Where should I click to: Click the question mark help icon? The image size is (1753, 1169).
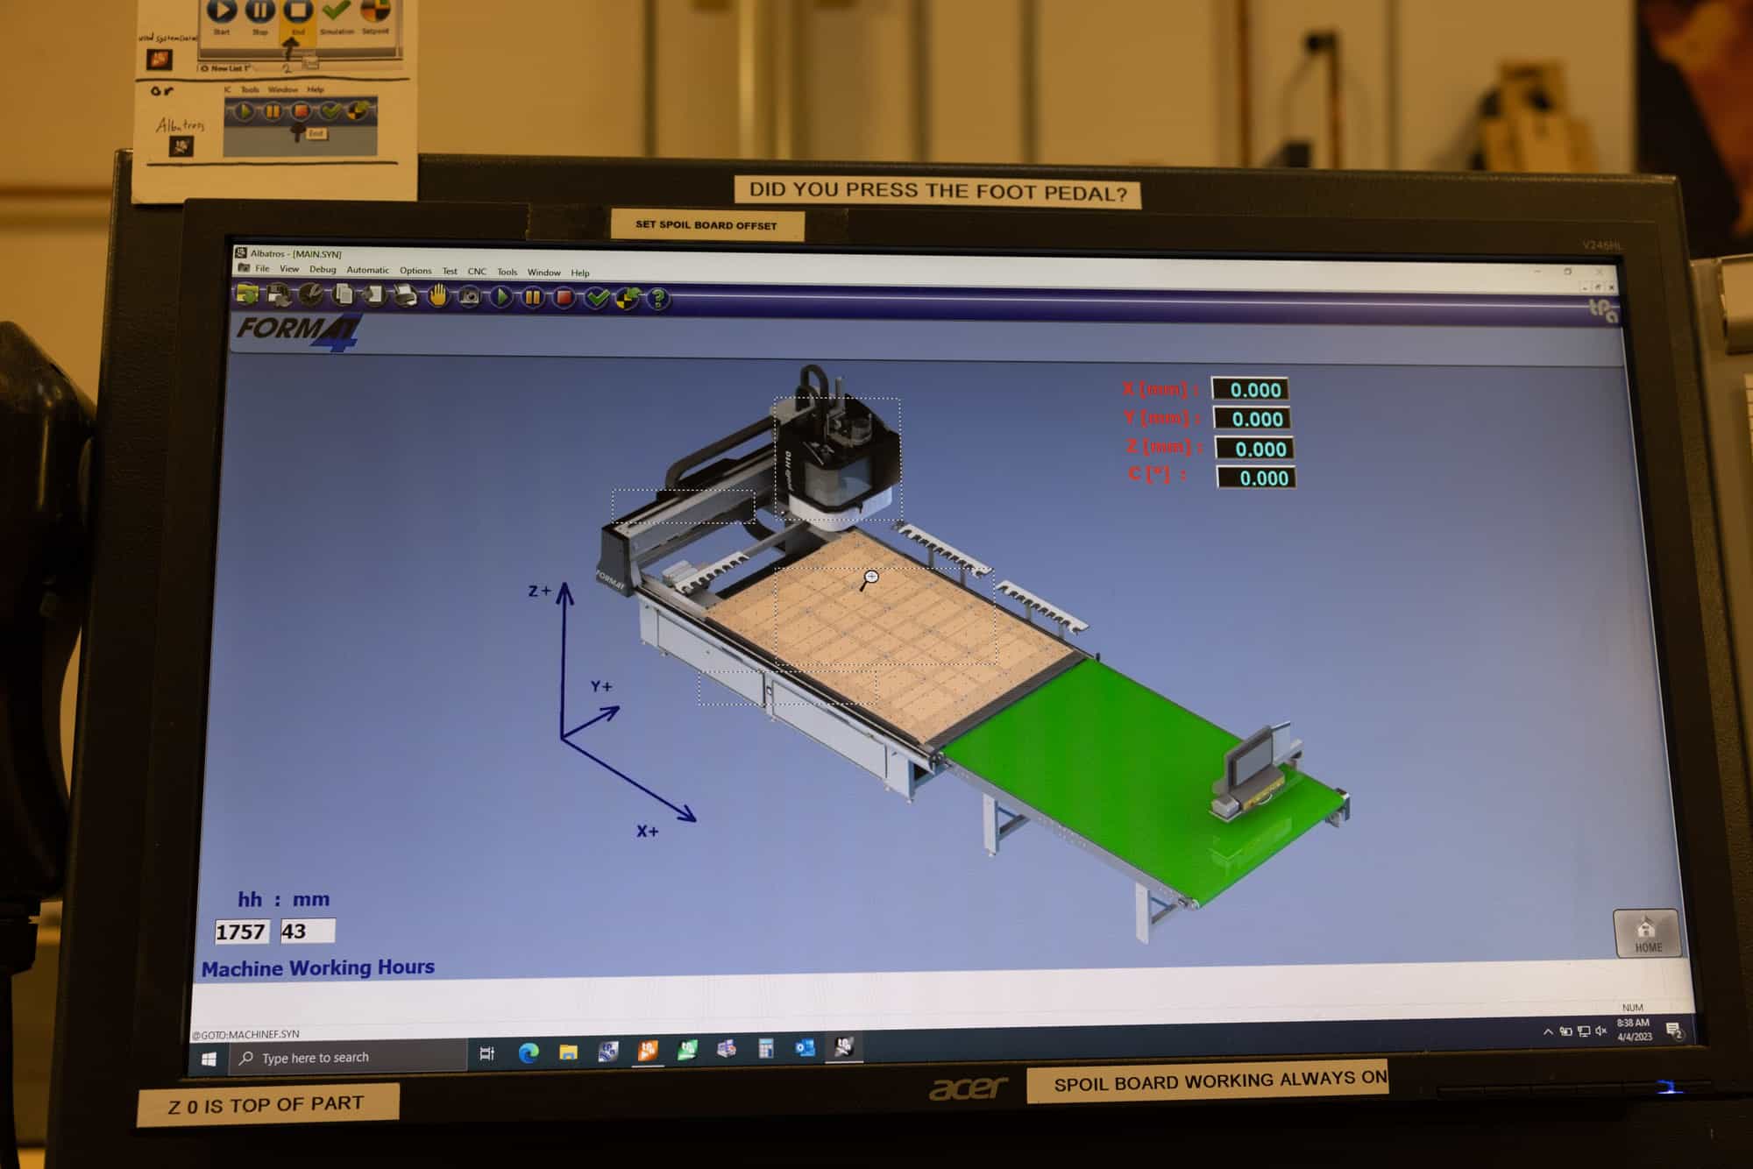click(658, 300)
